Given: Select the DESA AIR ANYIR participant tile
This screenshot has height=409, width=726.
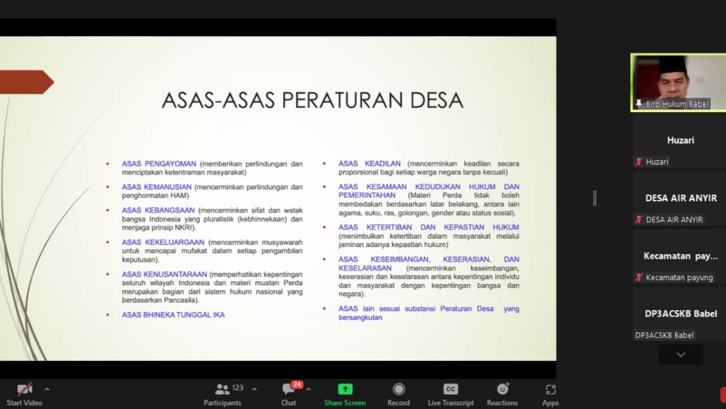Looking at the screenshot, I should 680,198.
